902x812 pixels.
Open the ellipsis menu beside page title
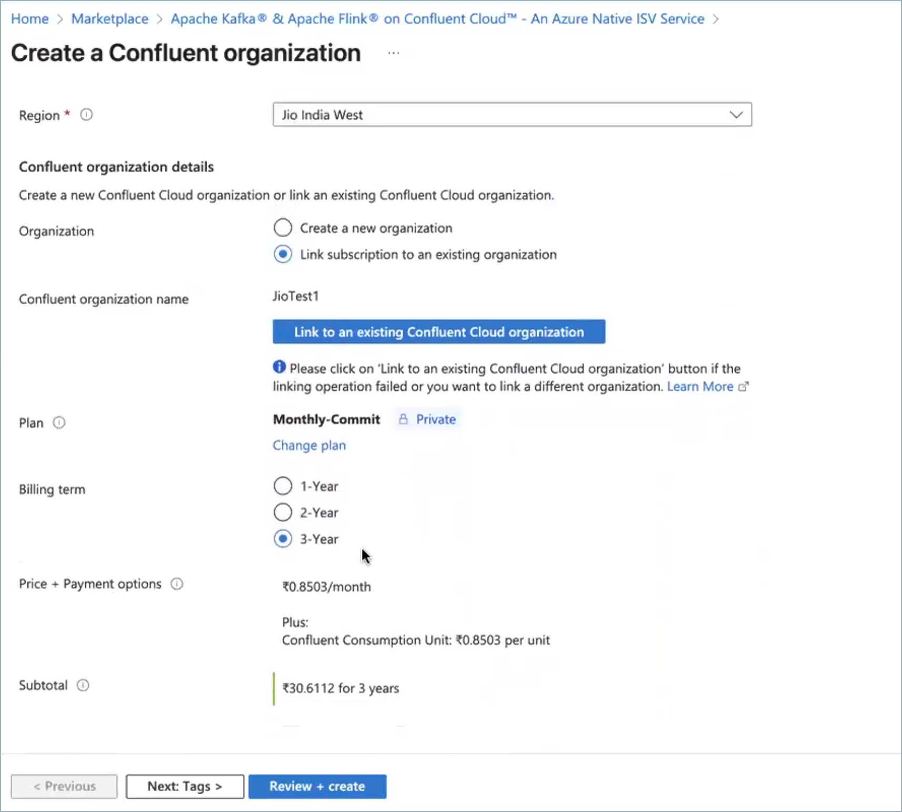pyautogui.click(x=393, y=53)
